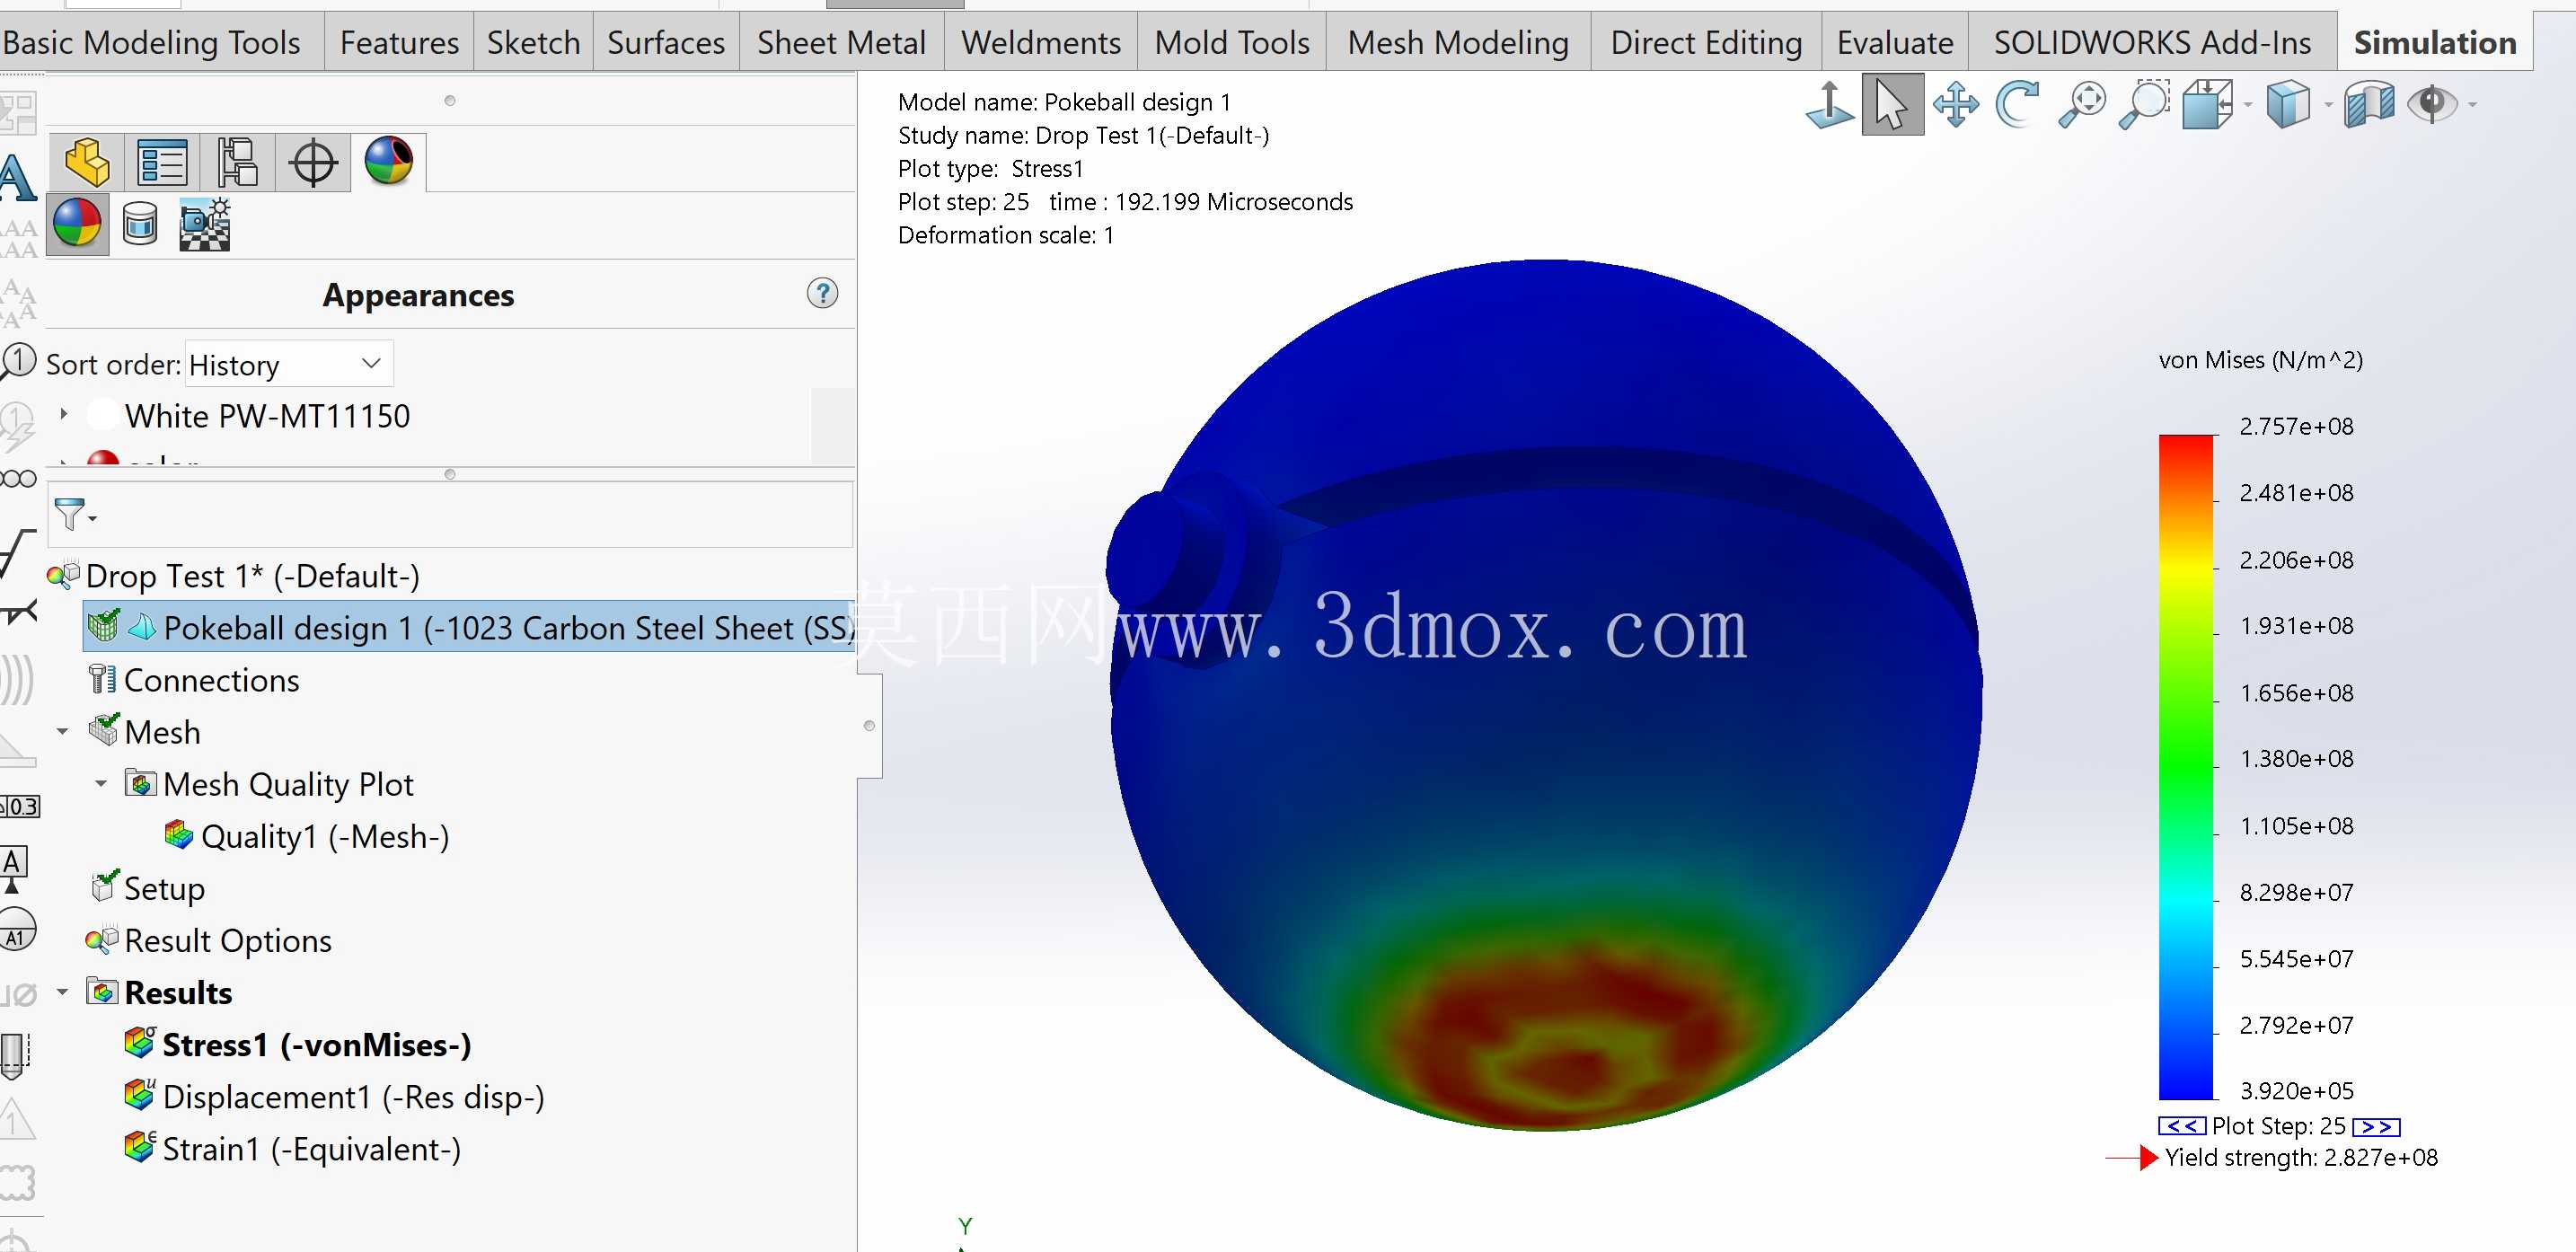Switch to the Simulation tab
This screenshot has height=1252, width=2576.
click(2434, 42)
